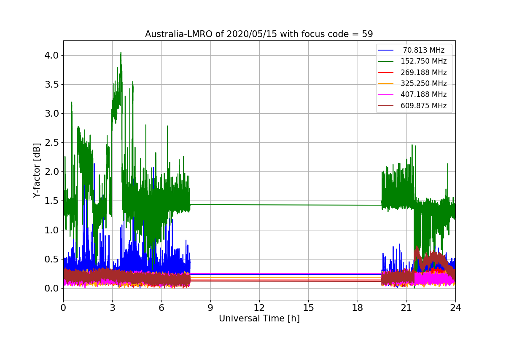Click the plot title mentioning Australia-LMRO
The image size is (506, 337).
point(259,34)
